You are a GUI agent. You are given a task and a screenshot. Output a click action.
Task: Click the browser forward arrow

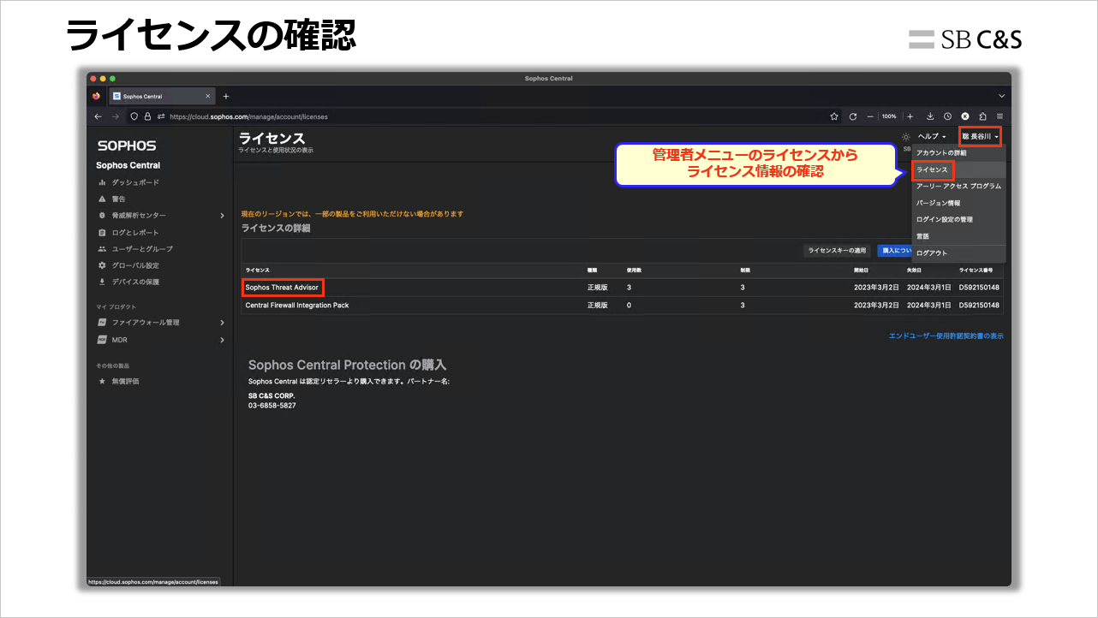(116, 116)
